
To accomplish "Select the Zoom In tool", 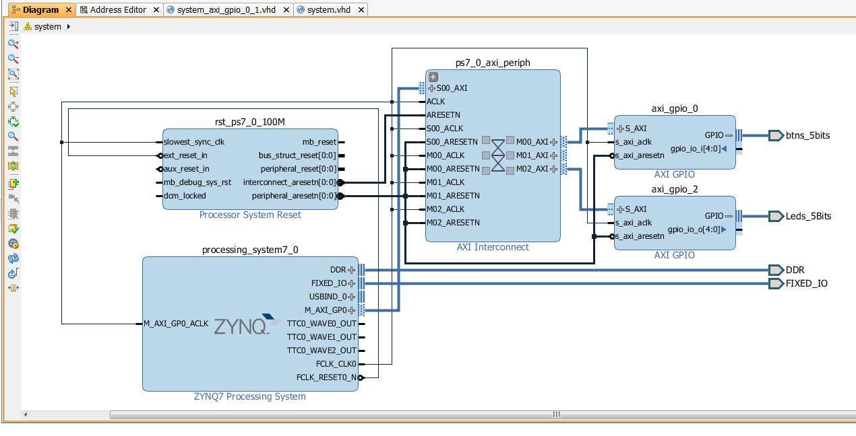I will pos(12,43).
